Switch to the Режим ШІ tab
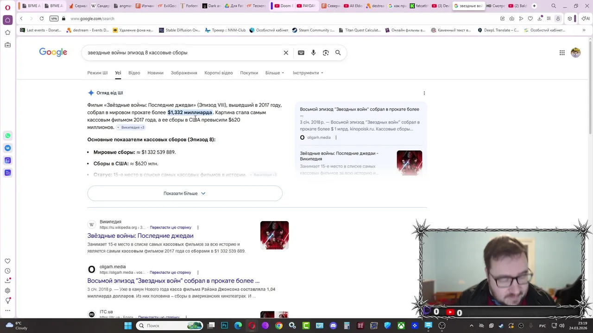 tap(97, 73)
